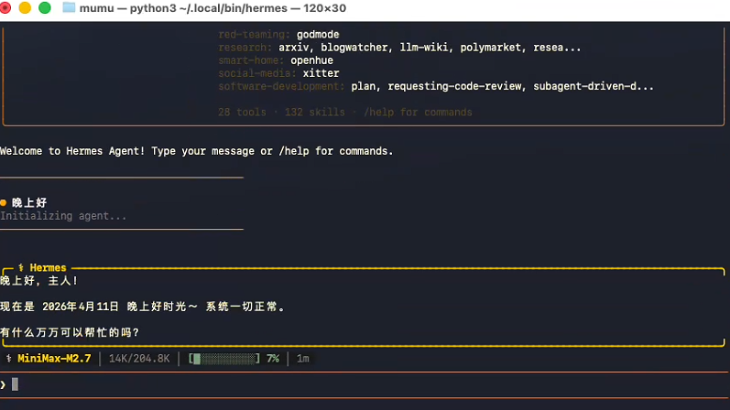Select the MiniMax-M2.7 model label
730x410 pixels.
point(54,359)
